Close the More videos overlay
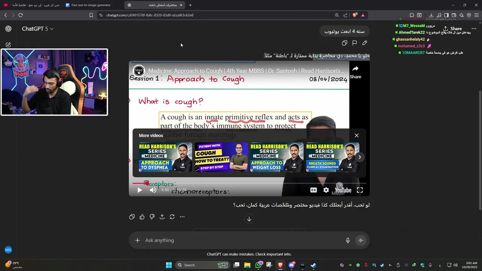This screenshot has height=271, width=482. coord(357,135)
